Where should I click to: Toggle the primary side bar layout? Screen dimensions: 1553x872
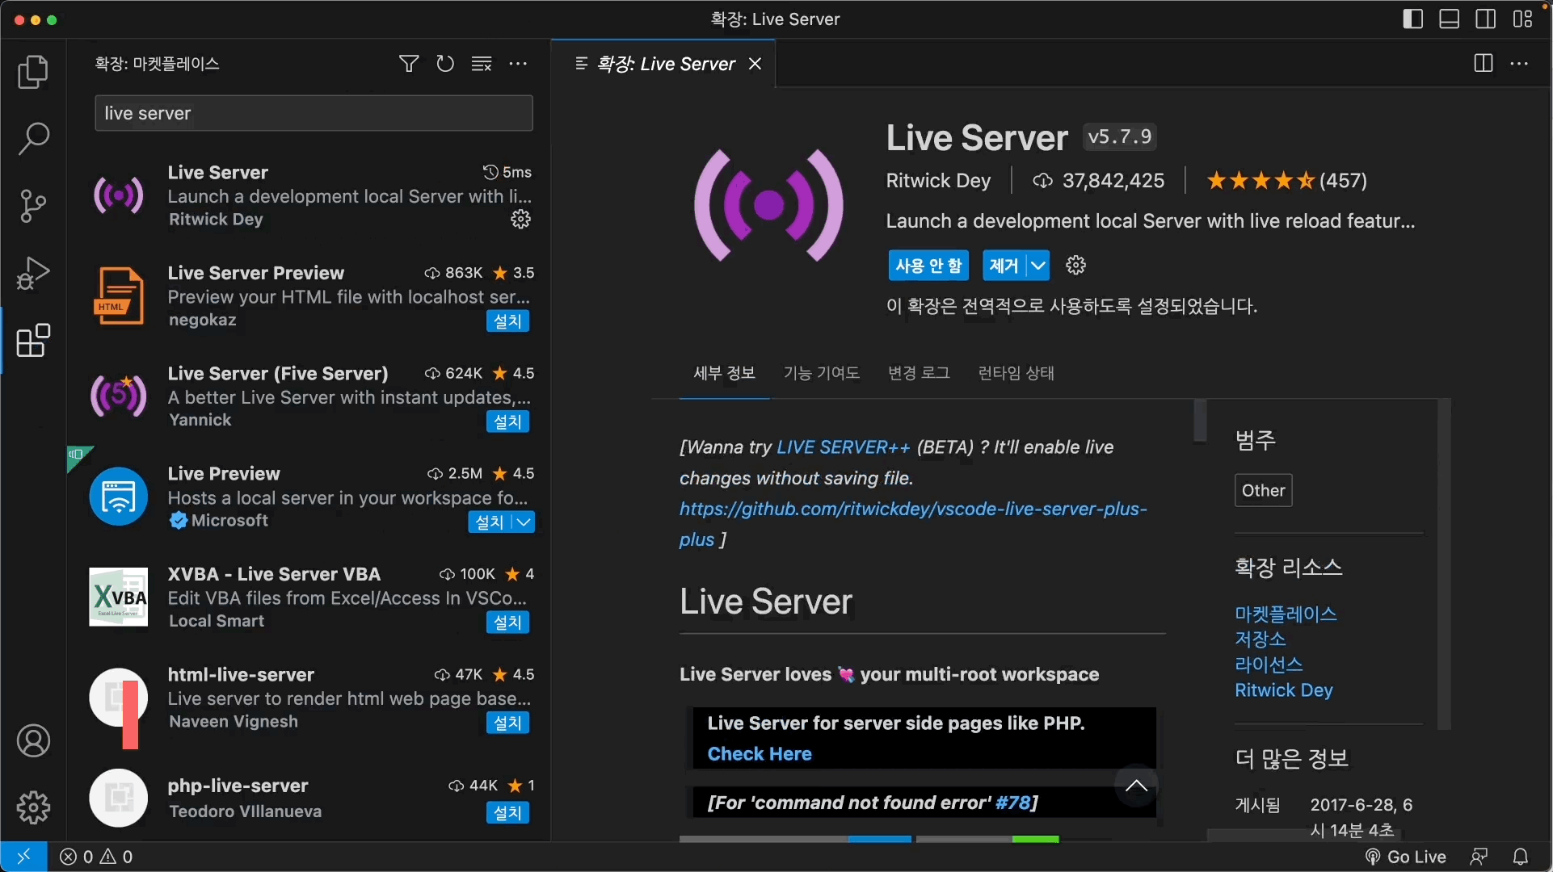pyautogui.click(x=1412, y=19)
